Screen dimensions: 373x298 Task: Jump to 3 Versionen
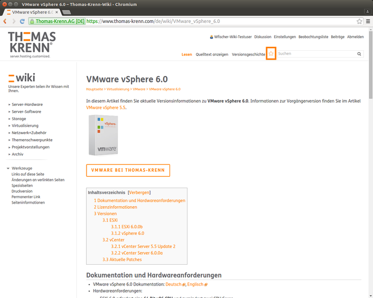(105, 214)
